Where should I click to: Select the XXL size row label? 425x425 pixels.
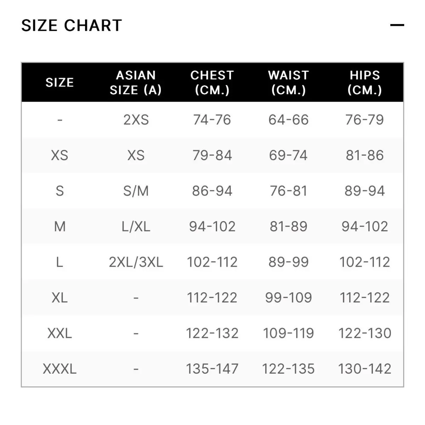[59, 333]
